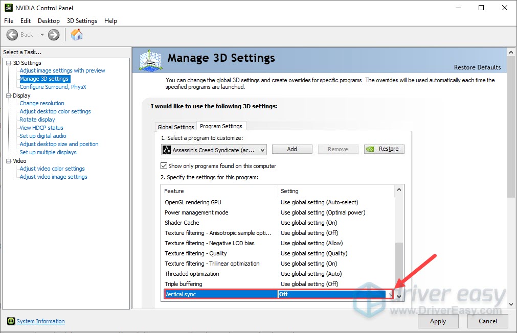Open 'Adjust video color settings' task
517x333 pixels.
click(x=52, y=169)
